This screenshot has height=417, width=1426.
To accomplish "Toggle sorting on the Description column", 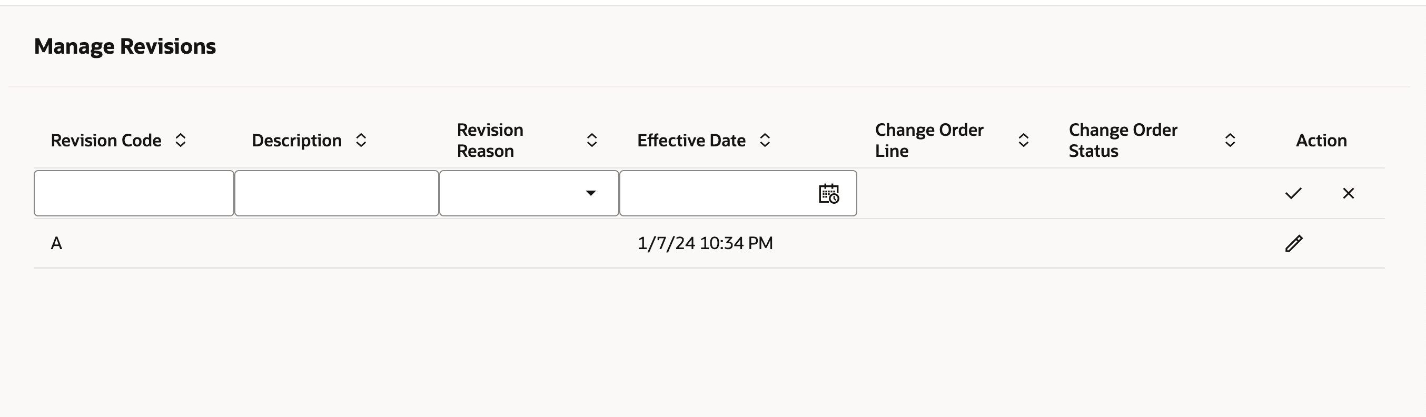I will [361, 140].
